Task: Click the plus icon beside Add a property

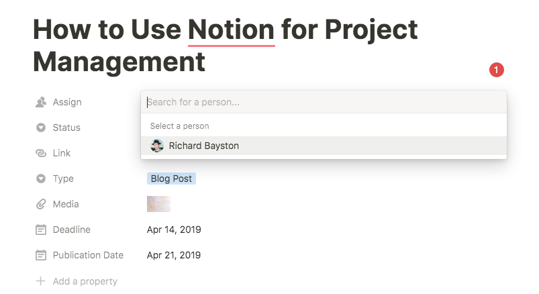Action: click(40, 281)
